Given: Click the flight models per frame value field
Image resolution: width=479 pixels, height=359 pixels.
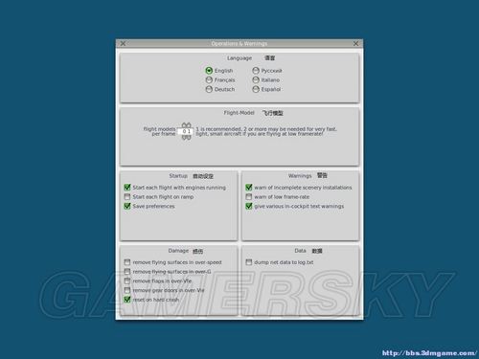Looking at the screenshot, I should pos(187,131).
